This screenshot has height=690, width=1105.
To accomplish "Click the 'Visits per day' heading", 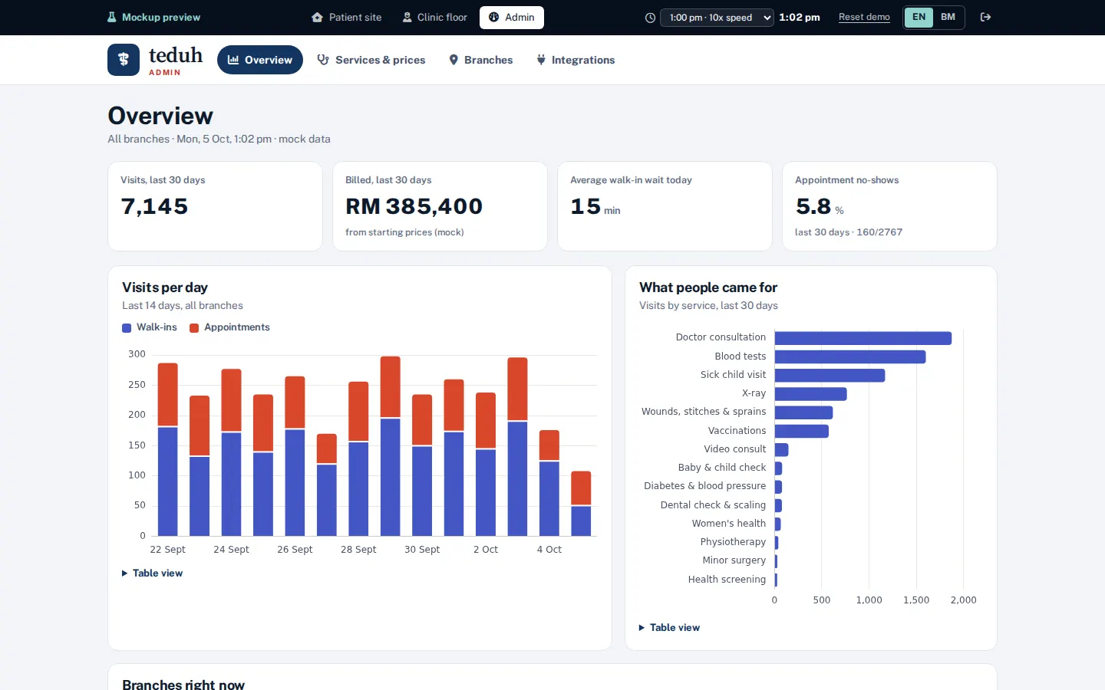I will pos(165,287).
